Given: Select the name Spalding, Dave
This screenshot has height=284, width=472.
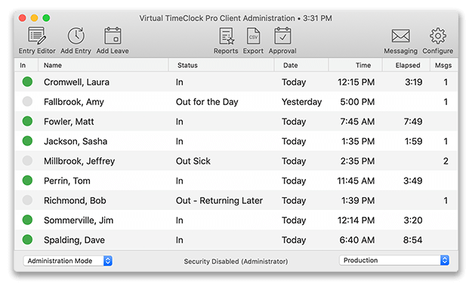Looking at the screenshot, I should [x=74, y=240].
